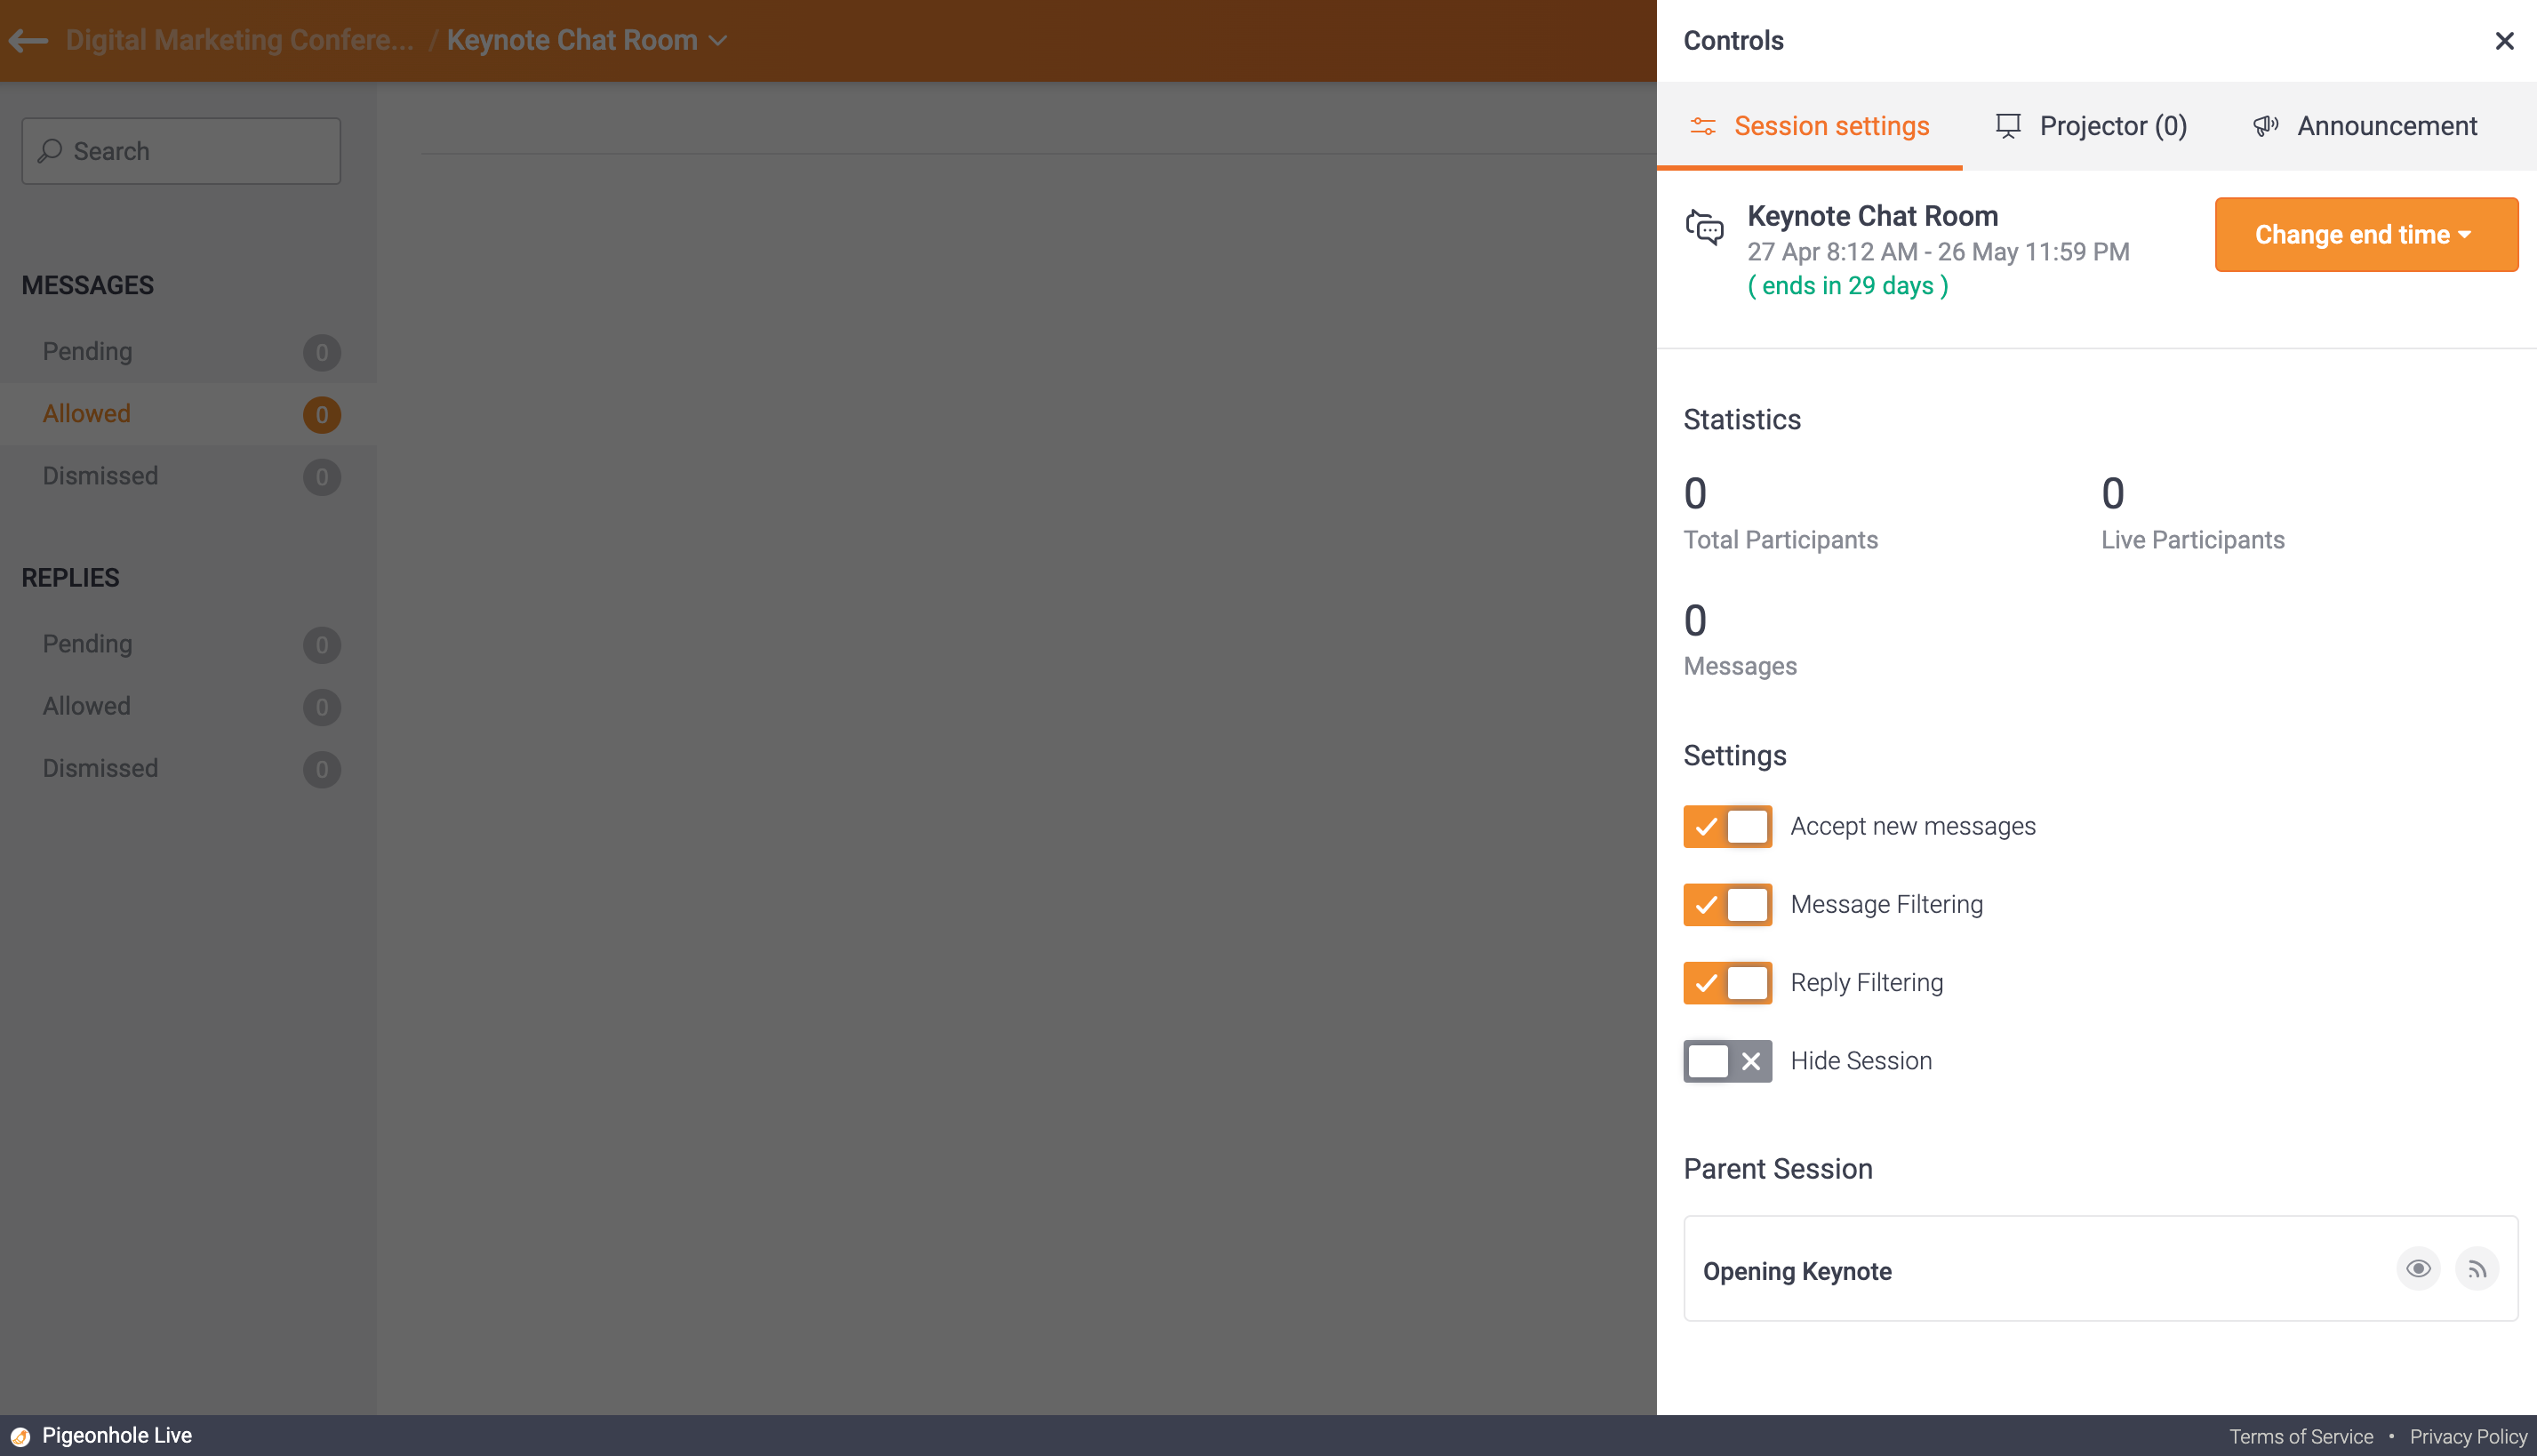
Task: Click the Messages Allowed count badge
Action: tap(322, 415)
